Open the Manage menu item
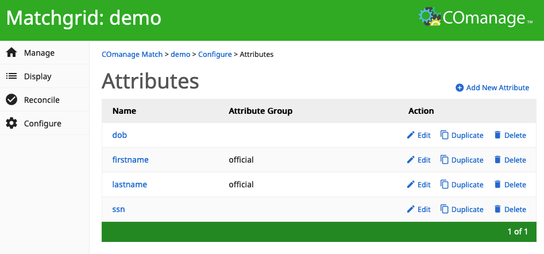Screen dimensions: 544x254 point(44,53)
